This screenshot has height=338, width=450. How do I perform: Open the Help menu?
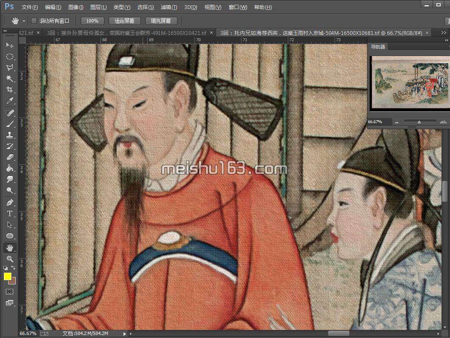tap(263, 7)
